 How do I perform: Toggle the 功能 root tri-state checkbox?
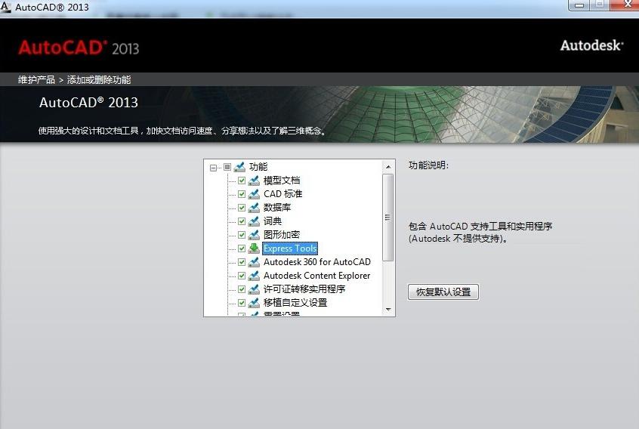pos(227,167)
